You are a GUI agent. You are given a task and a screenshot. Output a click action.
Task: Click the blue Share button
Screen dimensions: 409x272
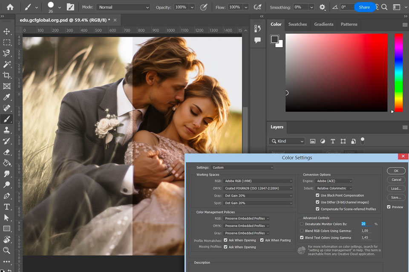364,7
